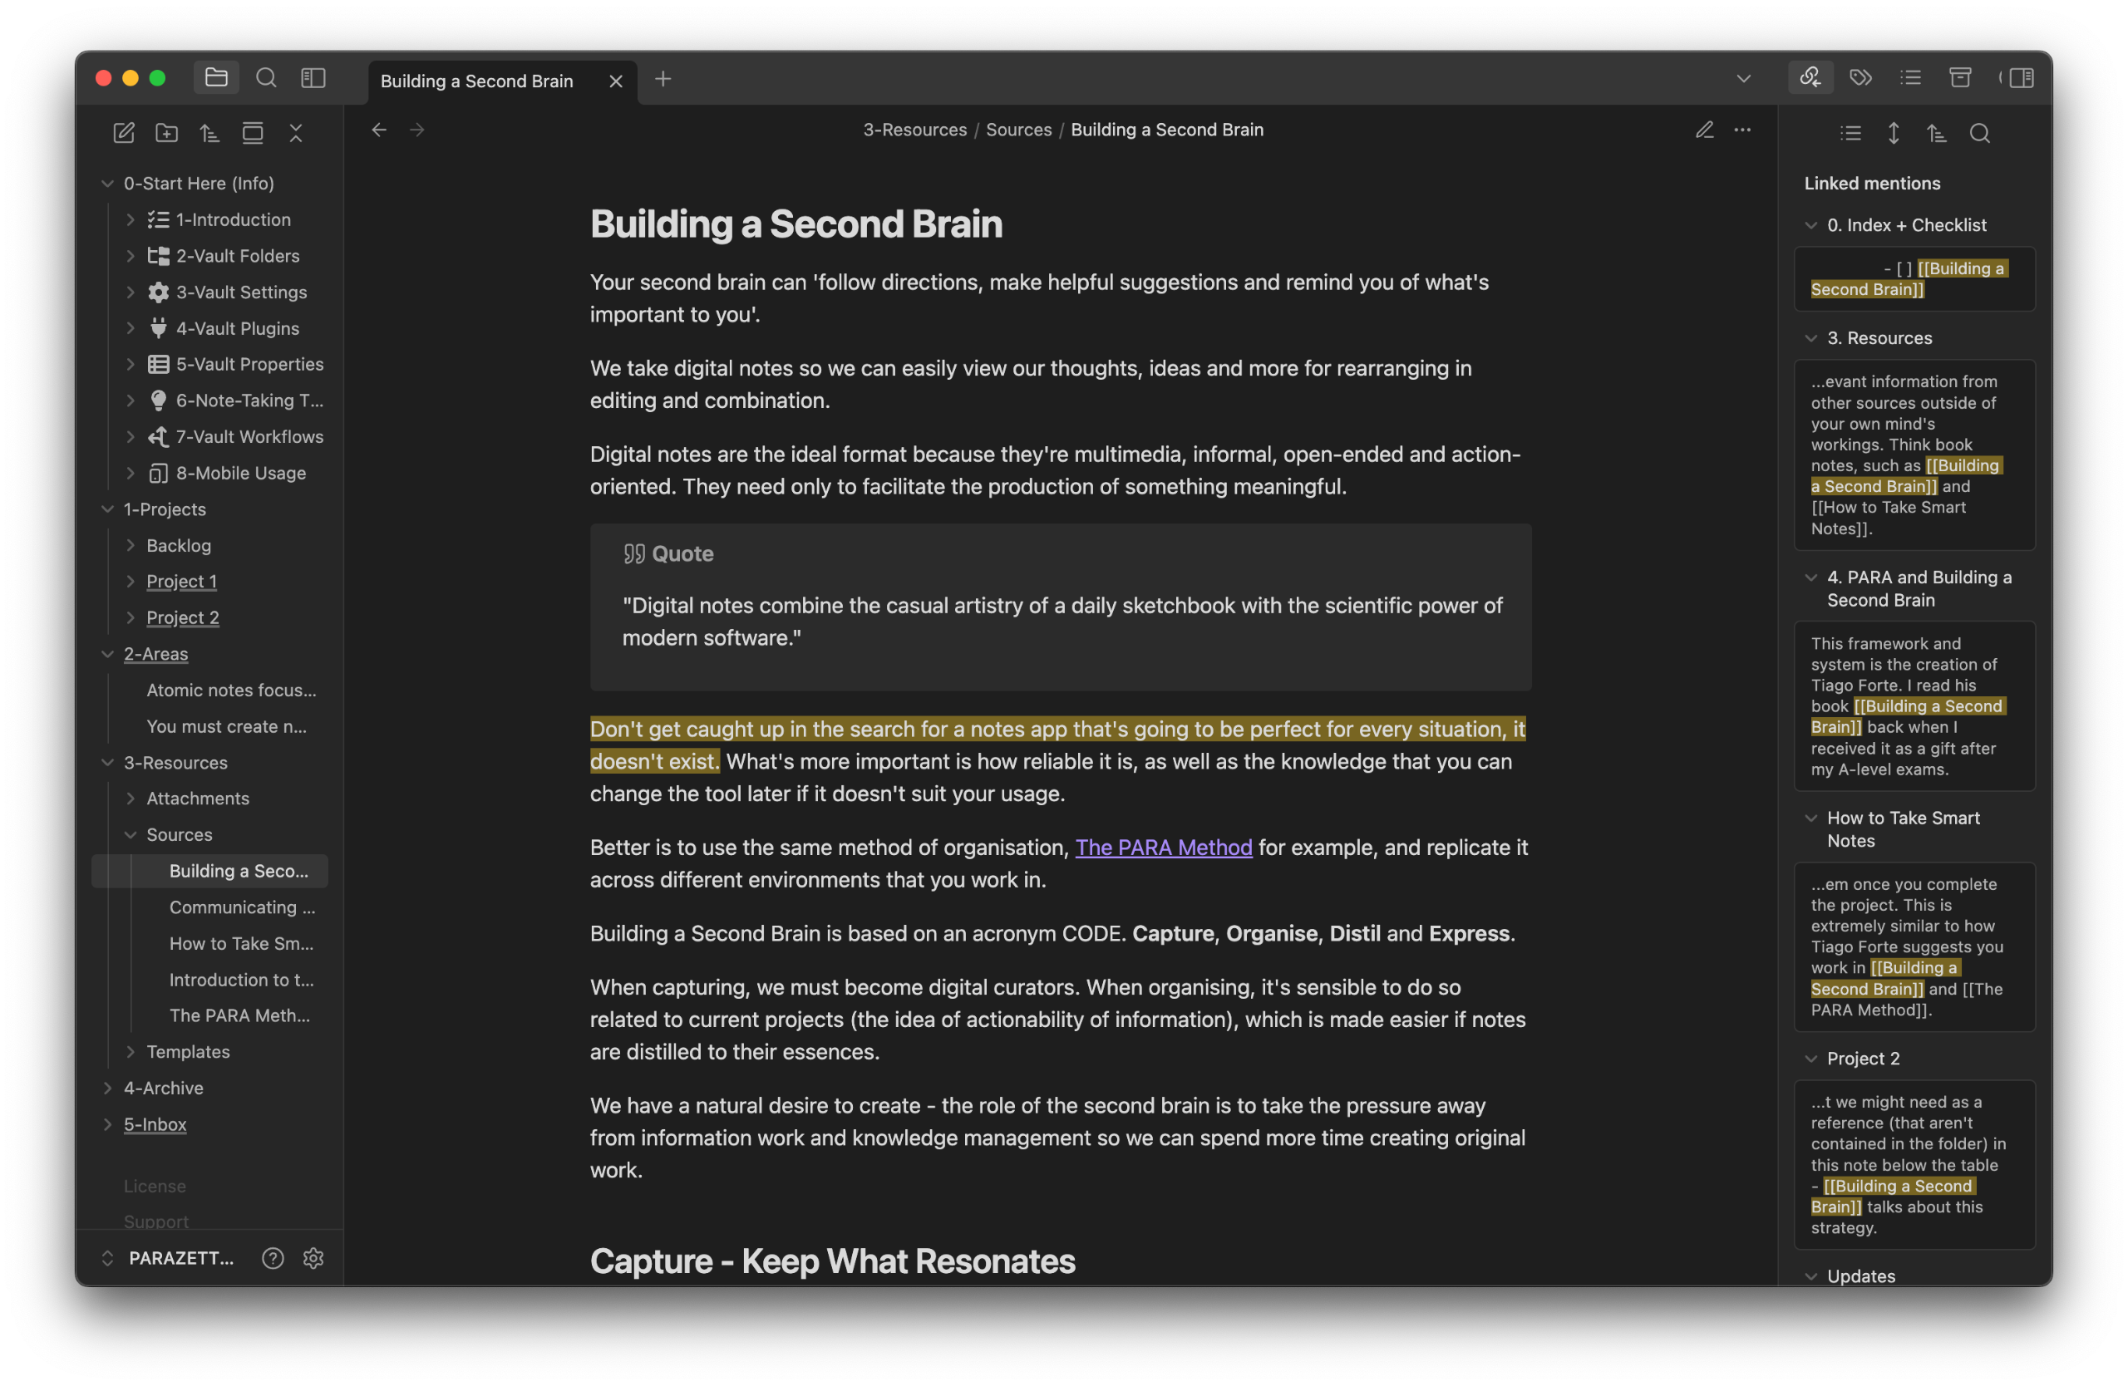The width and height of the screenshot is (2128, 1386).
Task: Go to 3-Resources in the breadcrumb
Action: (914, 130)
